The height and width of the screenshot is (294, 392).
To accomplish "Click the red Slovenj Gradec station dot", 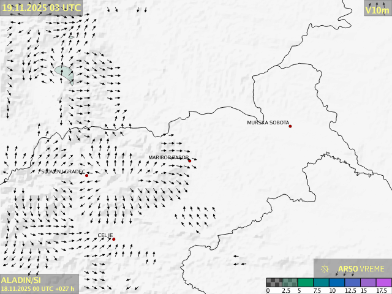I will [x=86, y=175].
